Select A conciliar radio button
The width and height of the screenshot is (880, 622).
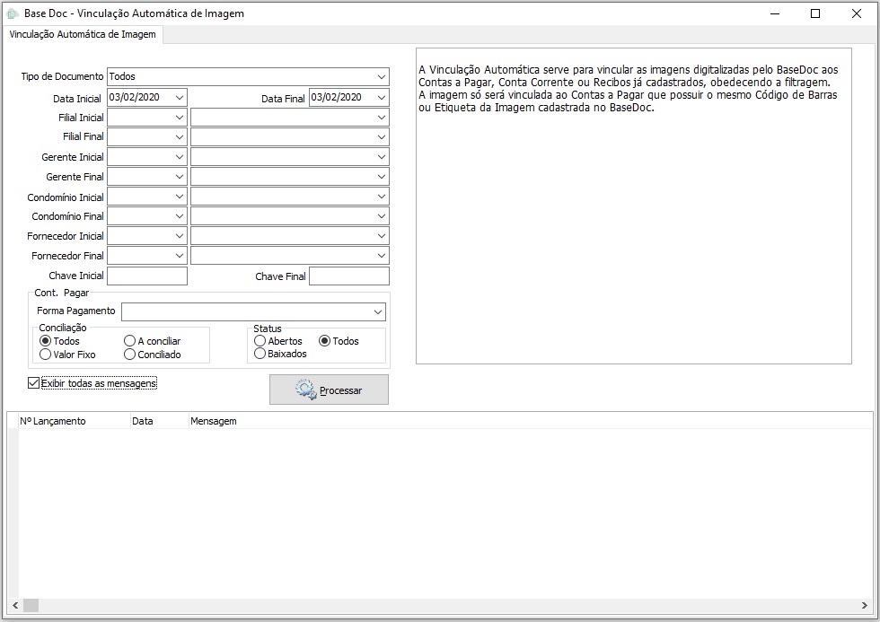[x=129, y=341]
